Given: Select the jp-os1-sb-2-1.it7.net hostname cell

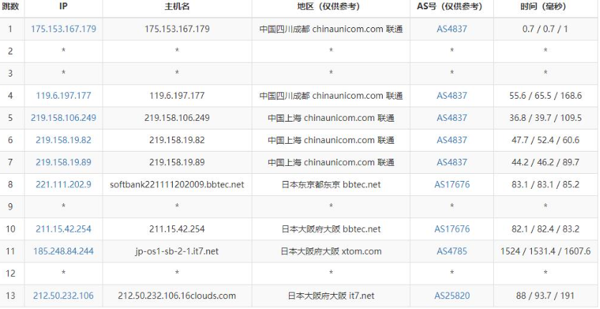Looking at the screenshot, I should coord(177,251).
